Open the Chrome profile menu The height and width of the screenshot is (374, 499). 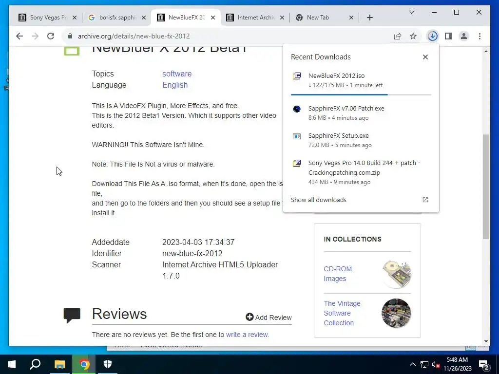464,36
